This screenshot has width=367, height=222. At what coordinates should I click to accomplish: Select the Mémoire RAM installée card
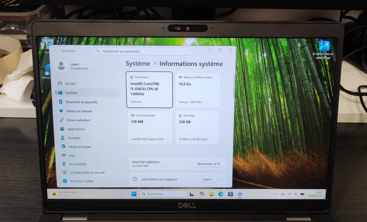coord(198,90)
